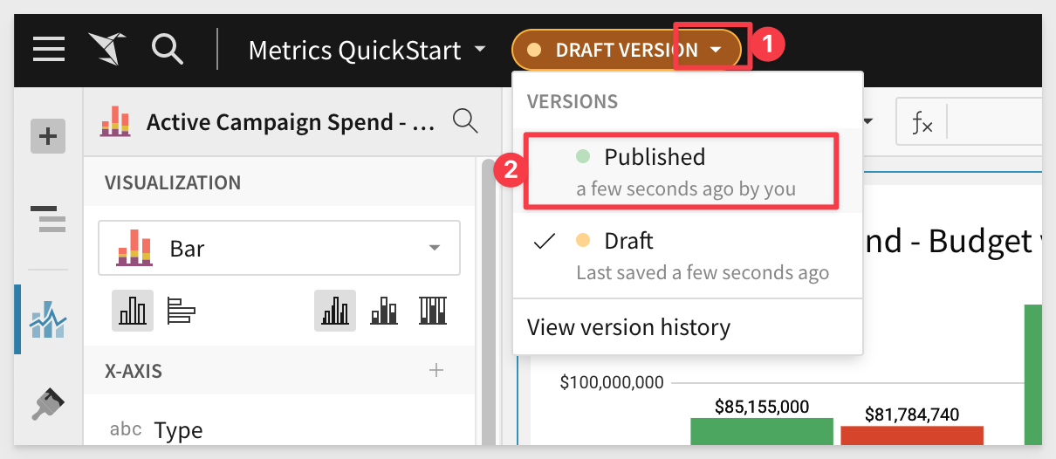Open the Bar visualization type dropdown
The width and height of the screenshot is (1056, 459).
point(279,249)
